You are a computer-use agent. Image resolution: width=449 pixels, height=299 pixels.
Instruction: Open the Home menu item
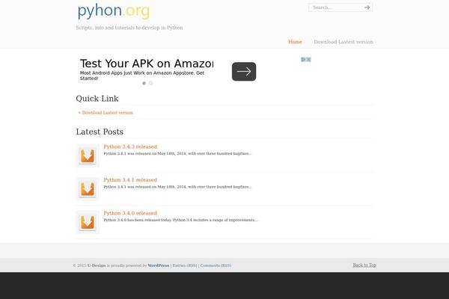[295, 42]
